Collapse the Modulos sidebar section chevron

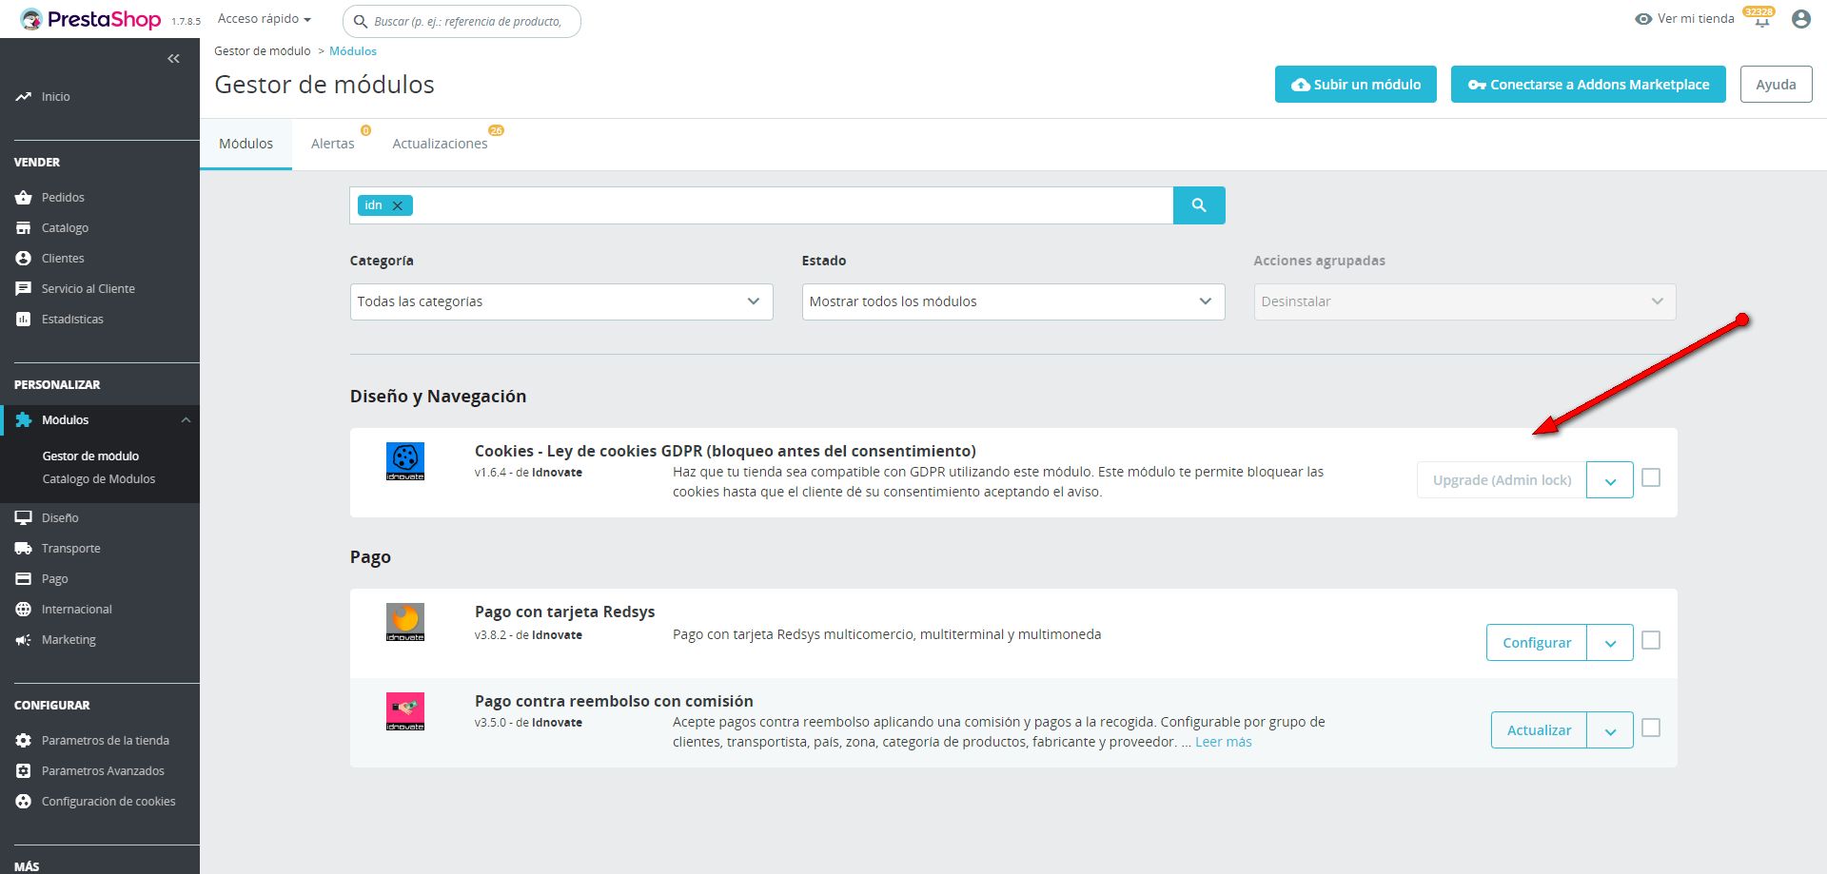pos(186,420)
